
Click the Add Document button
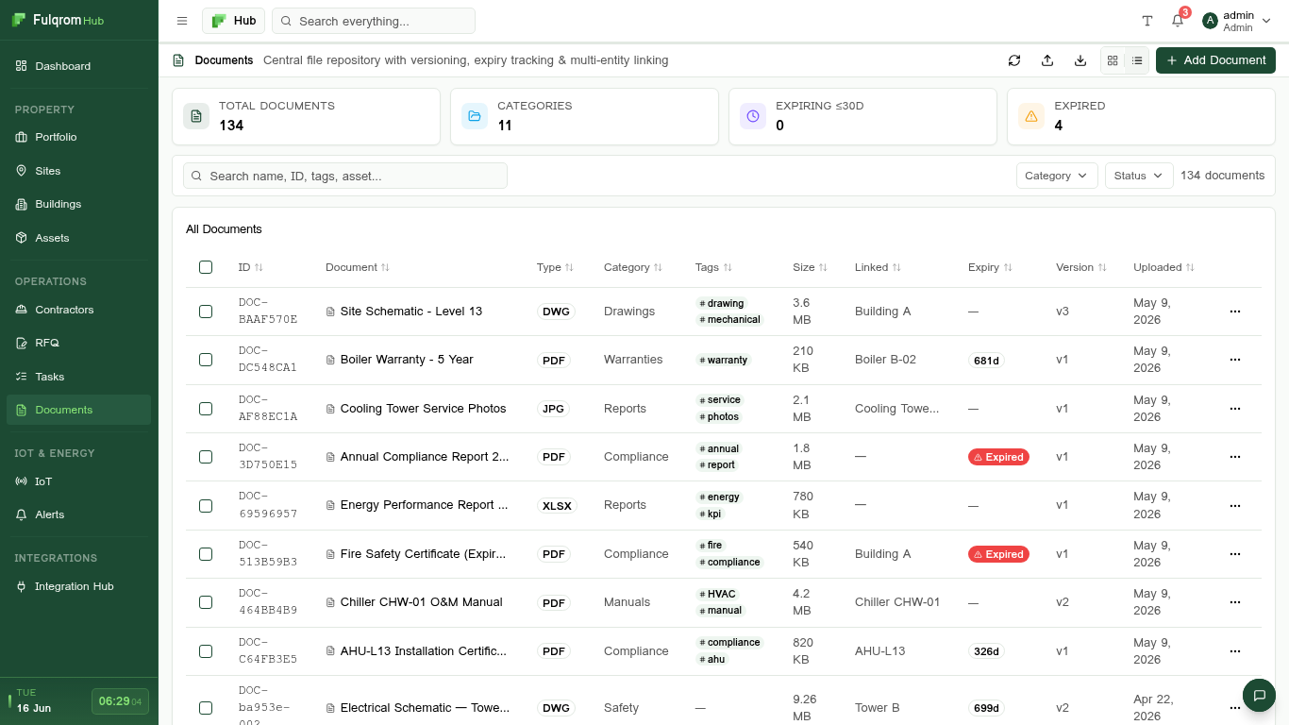tap(1215, 60)
